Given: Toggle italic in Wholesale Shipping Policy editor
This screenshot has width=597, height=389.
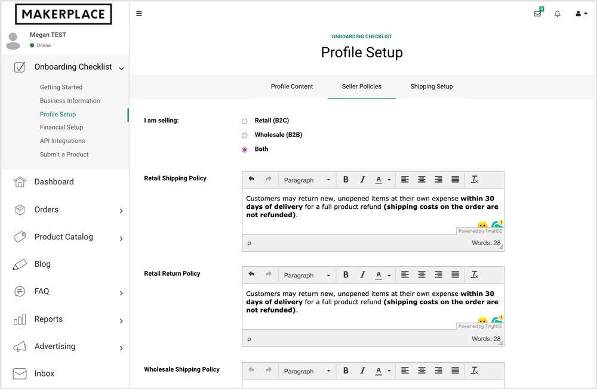Looking at the screenshot, I should (362, 371).
